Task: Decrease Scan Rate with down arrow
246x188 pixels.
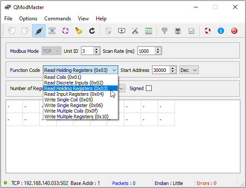Action: 158,53
